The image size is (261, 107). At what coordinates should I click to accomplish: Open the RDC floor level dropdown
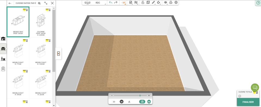coord(98,3)
